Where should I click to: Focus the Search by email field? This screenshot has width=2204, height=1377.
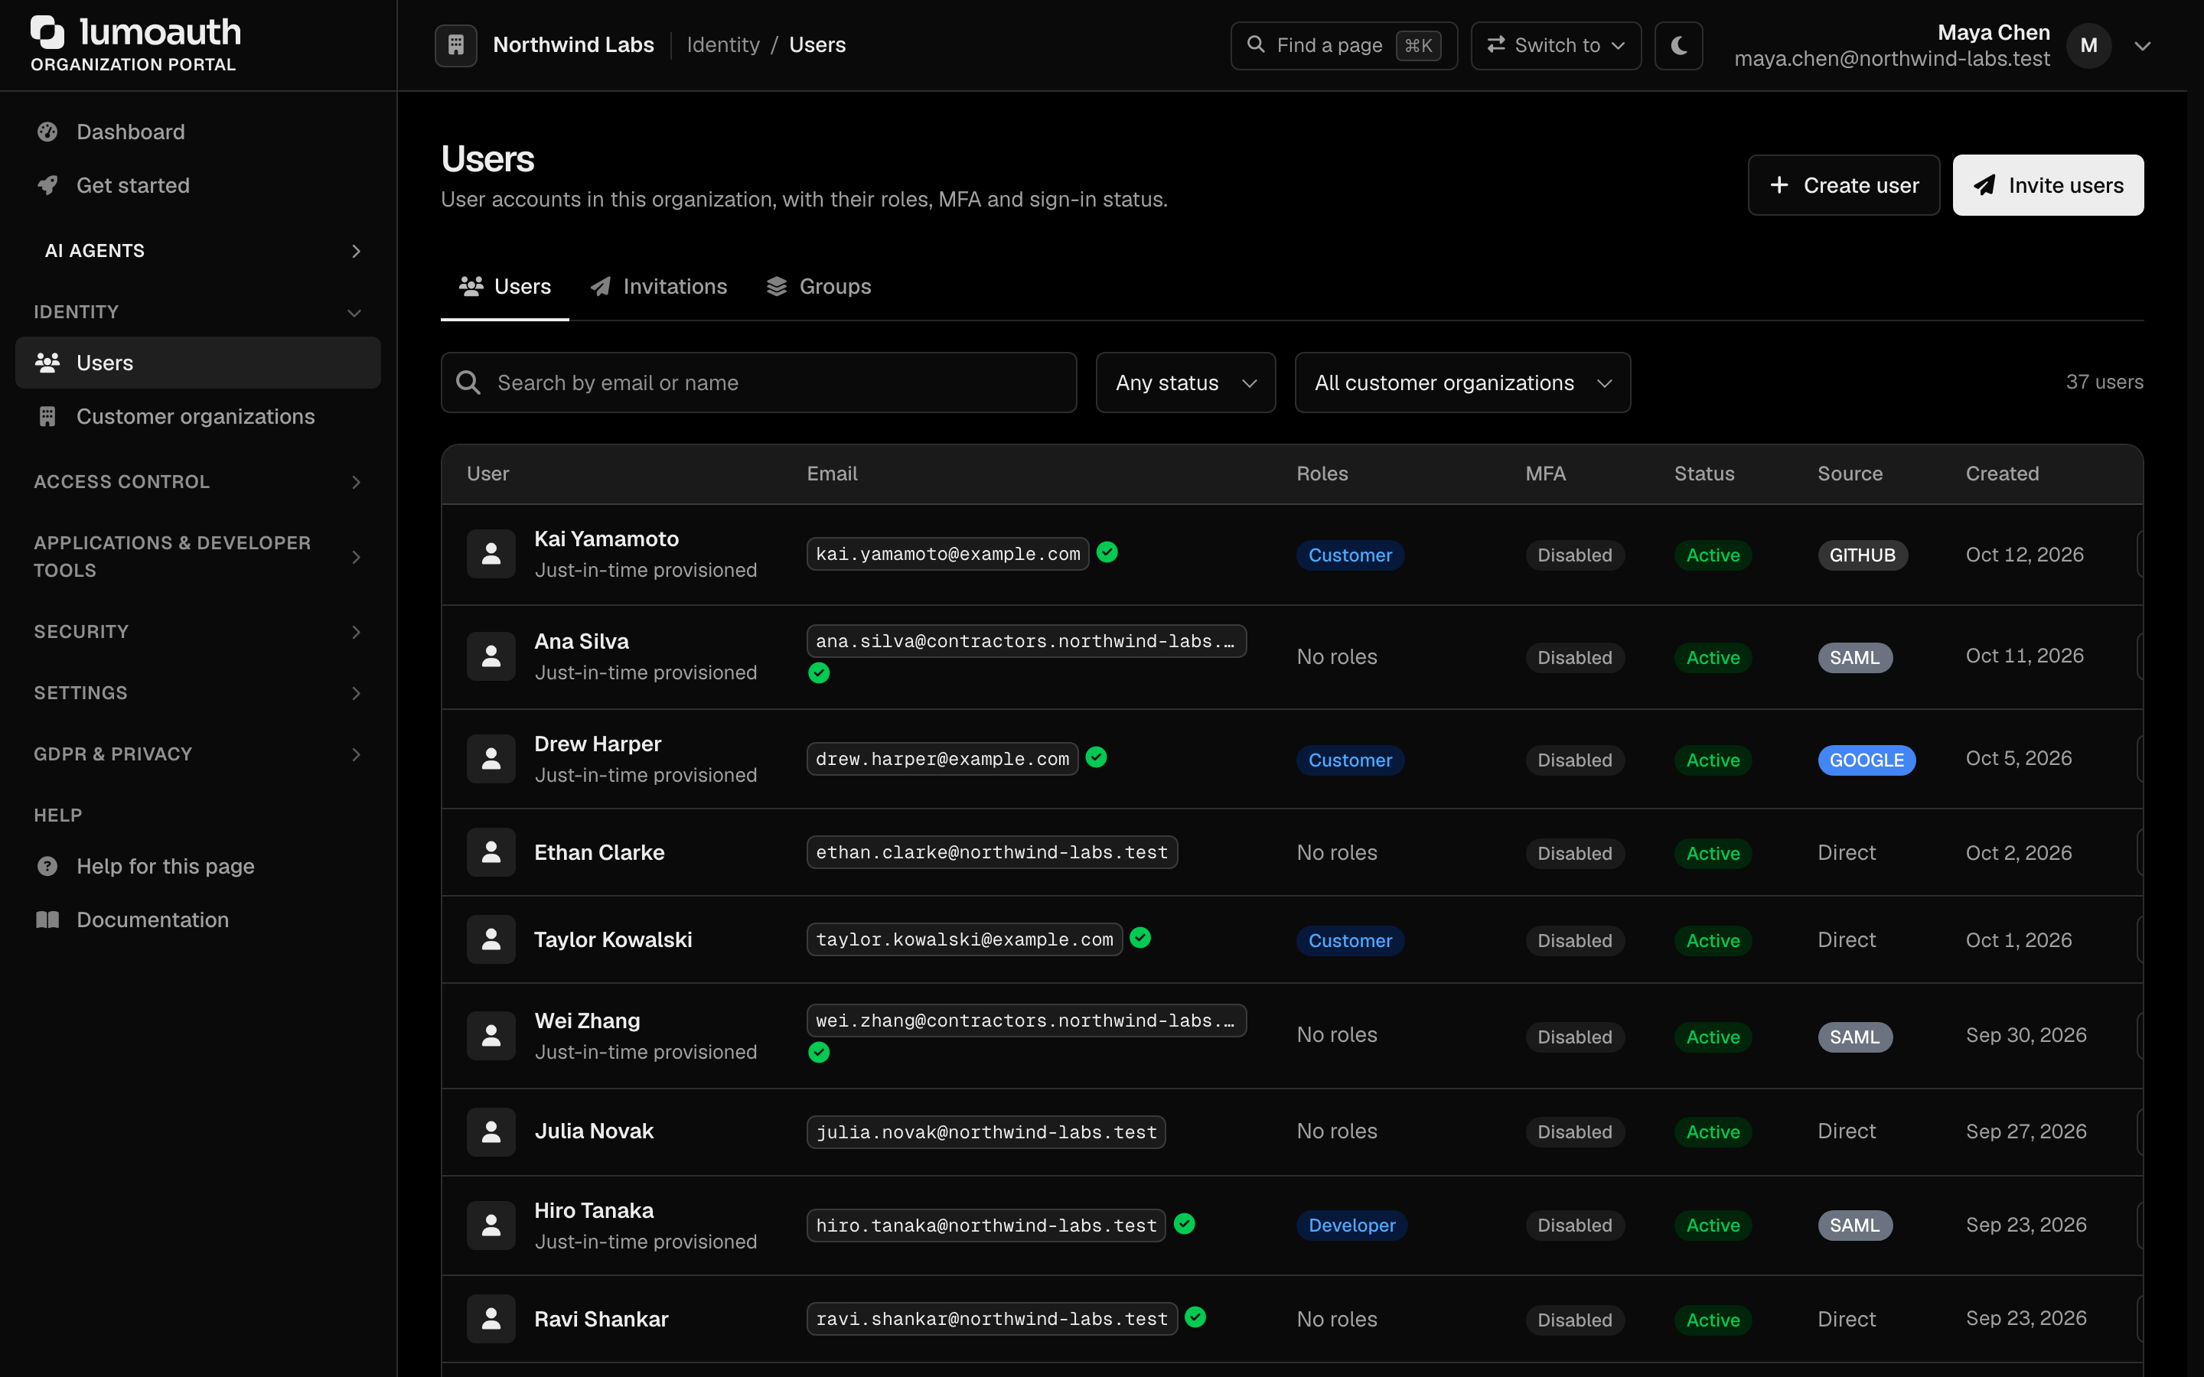click(758, 382)
